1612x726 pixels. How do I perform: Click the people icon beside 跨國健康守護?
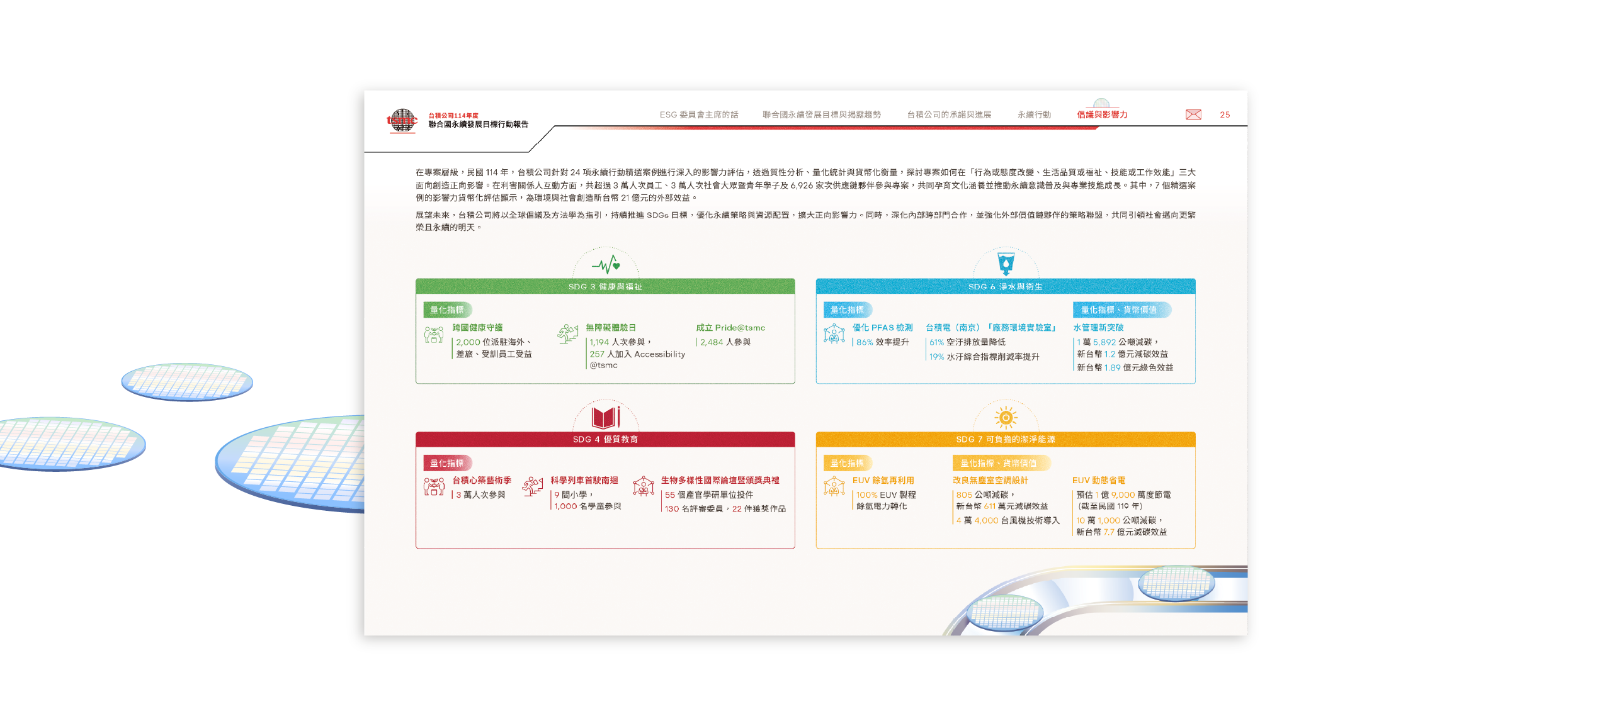[x=434, y=335]
